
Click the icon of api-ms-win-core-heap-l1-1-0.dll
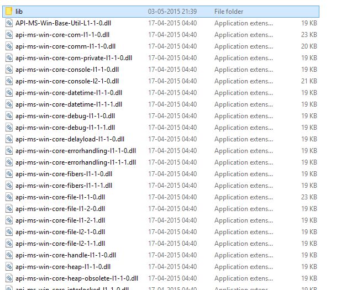[x=9, y=267]
